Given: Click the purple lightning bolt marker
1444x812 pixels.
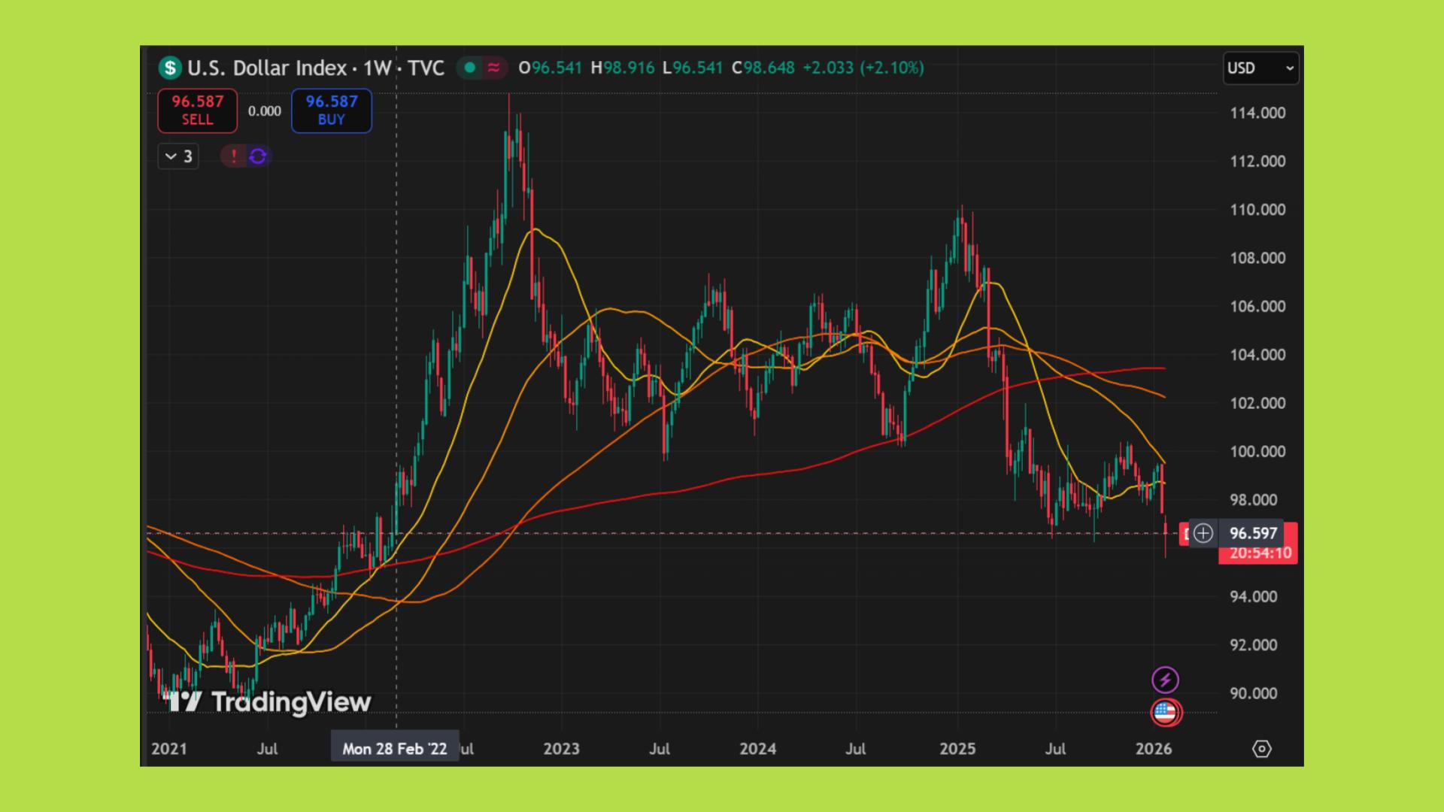Looking at the screenshot, I should click(x=1165, y=680).
